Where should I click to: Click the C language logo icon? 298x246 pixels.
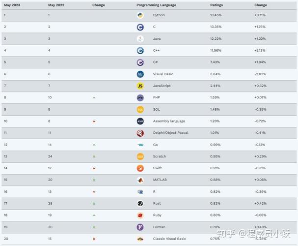[140, 27]
